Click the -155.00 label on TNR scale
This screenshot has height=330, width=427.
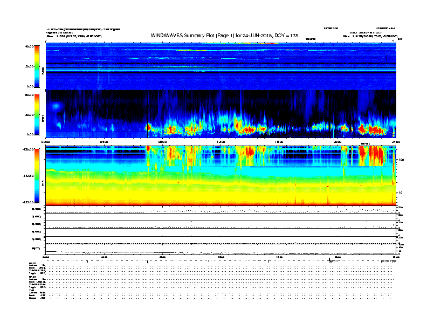(x=28, y=202)
